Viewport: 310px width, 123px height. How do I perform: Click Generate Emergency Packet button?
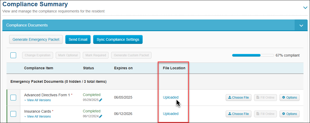click(36, 39)
